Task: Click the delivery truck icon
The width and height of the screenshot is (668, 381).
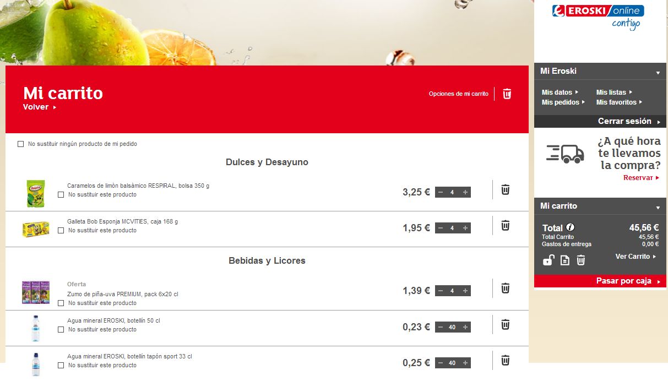Action: coord(565,154)
